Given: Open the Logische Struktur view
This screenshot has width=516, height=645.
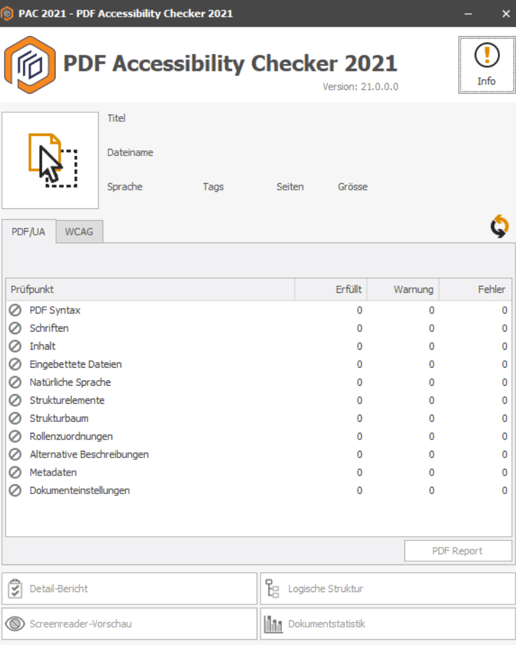Looking at the screenshot, I should tap(387, 588).
